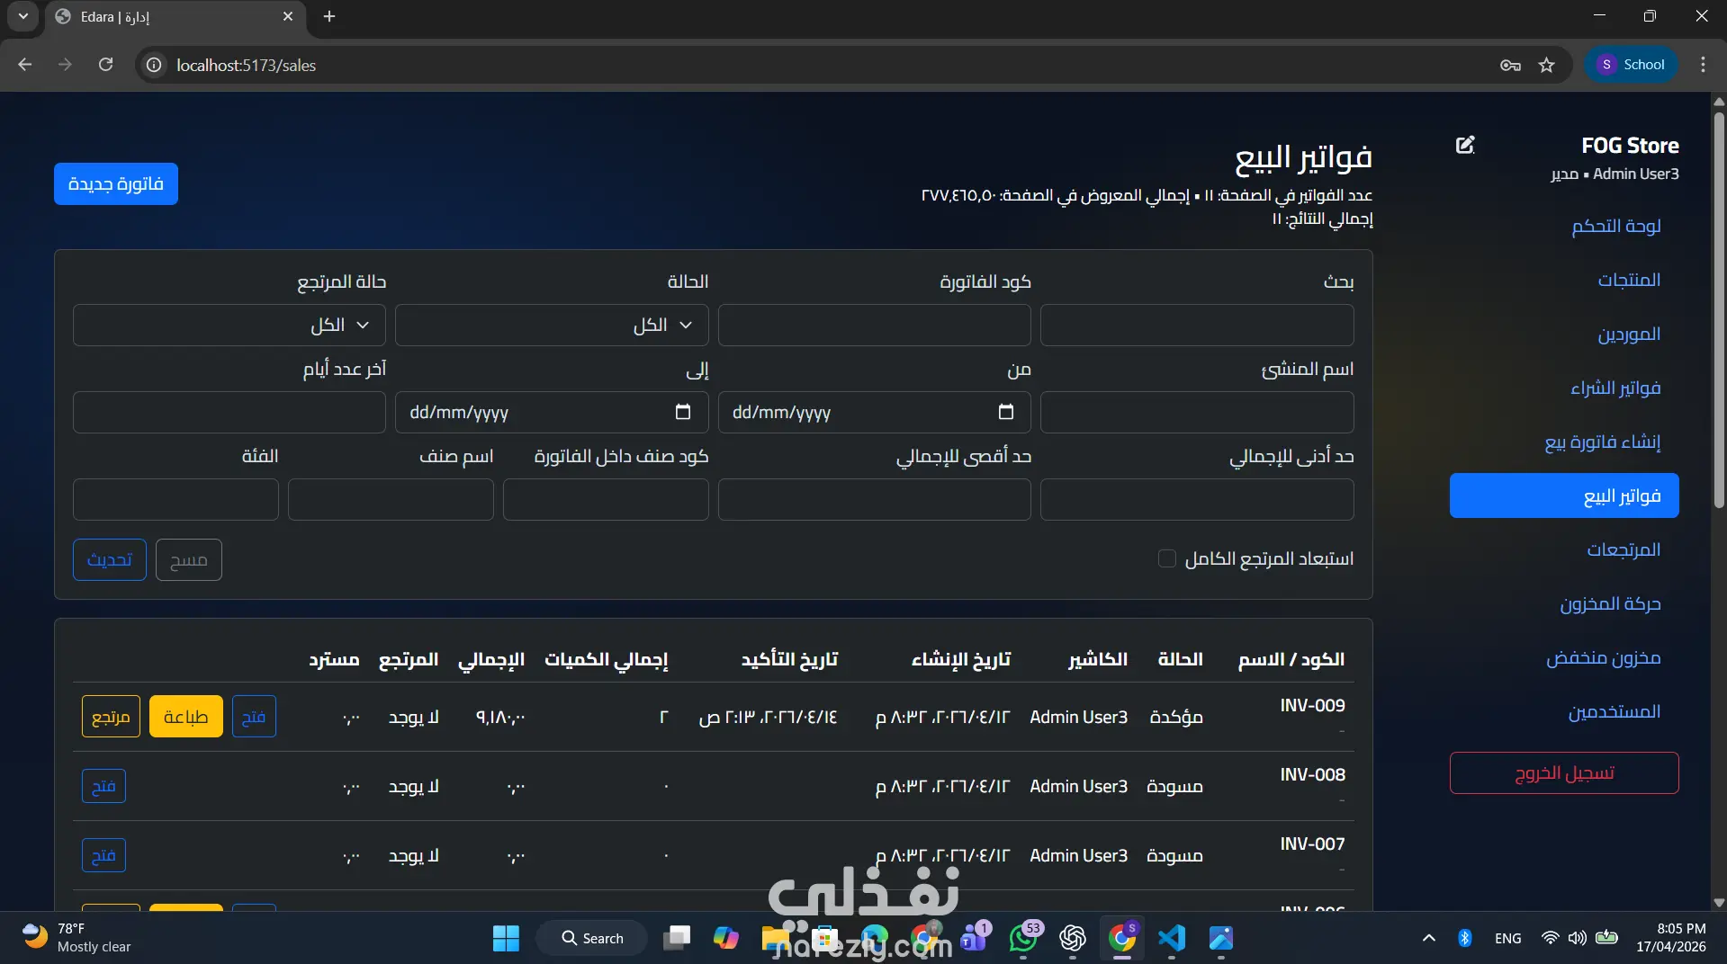Screen dimensions: 1727x964
Task: Click the آخر عدد أيام input field
Action: tap(229, 412)
